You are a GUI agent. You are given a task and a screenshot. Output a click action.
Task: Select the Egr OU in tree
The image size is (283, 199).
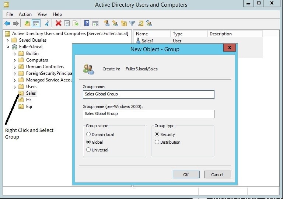pos(29,107)
